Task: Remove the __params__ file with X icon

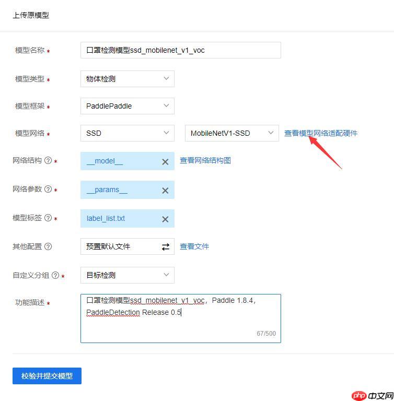Action: (165, 191)
